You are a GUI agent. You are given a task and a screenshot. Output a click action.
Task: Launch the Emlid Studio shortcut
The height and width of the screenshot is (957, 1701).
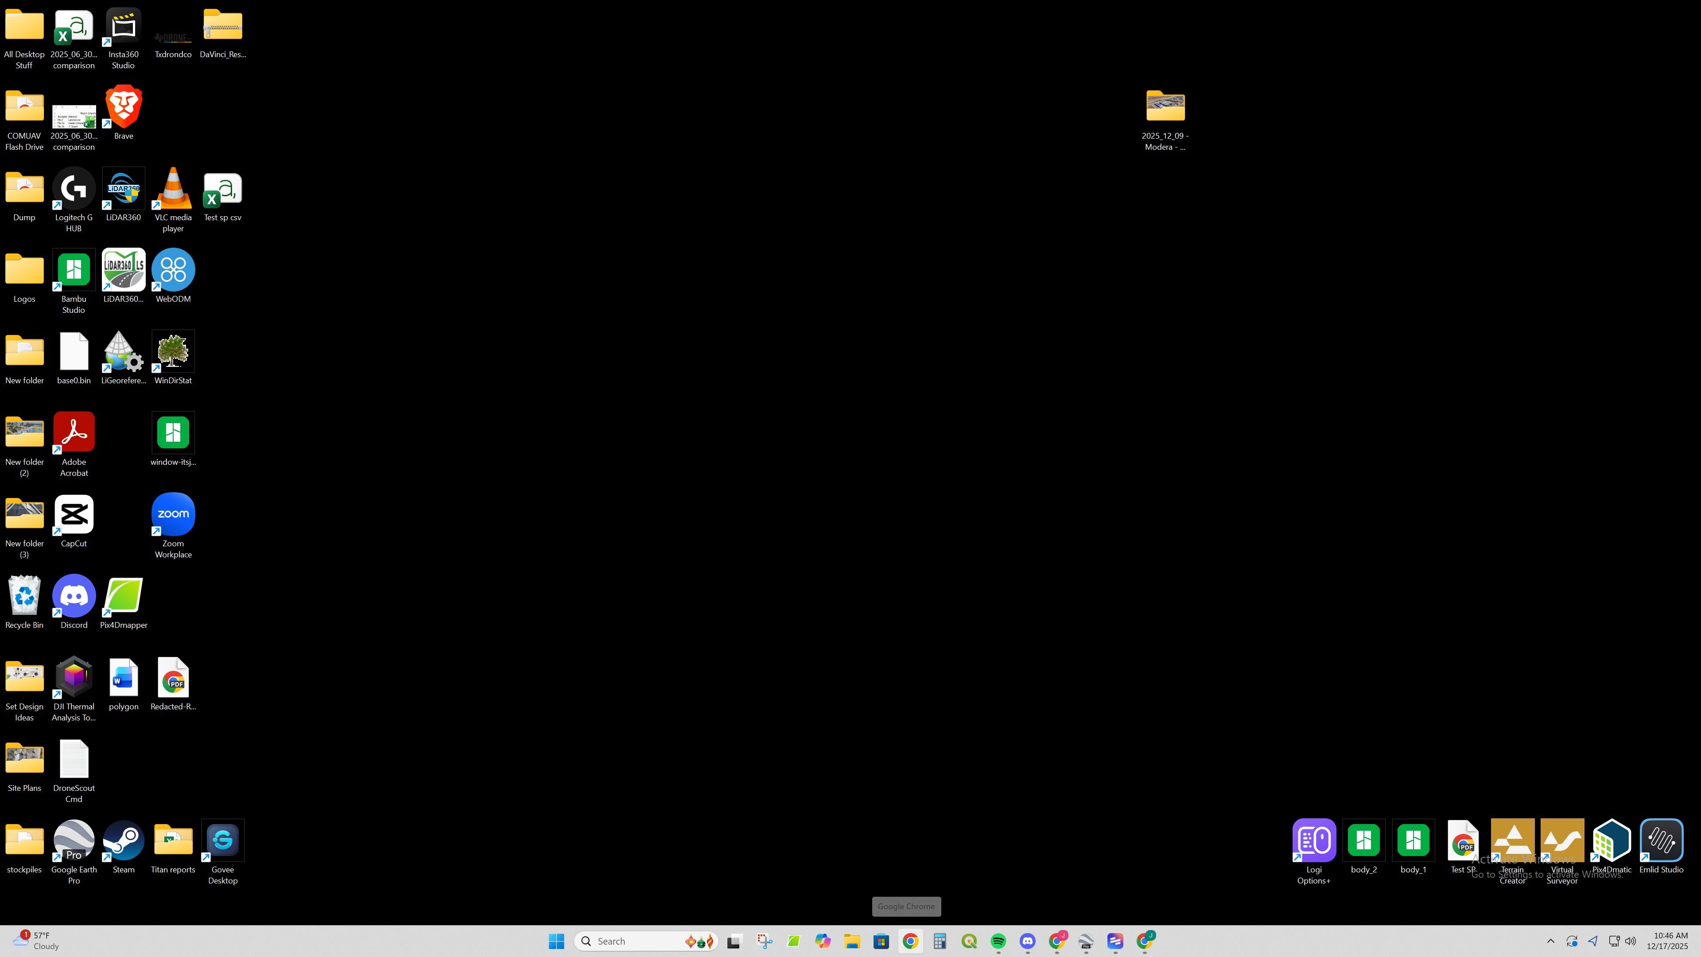pyautogui.click(x=1661, y=848)
